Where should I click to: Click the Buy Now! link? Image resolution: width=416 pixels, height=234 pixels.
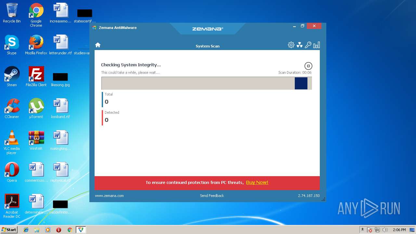257,182
